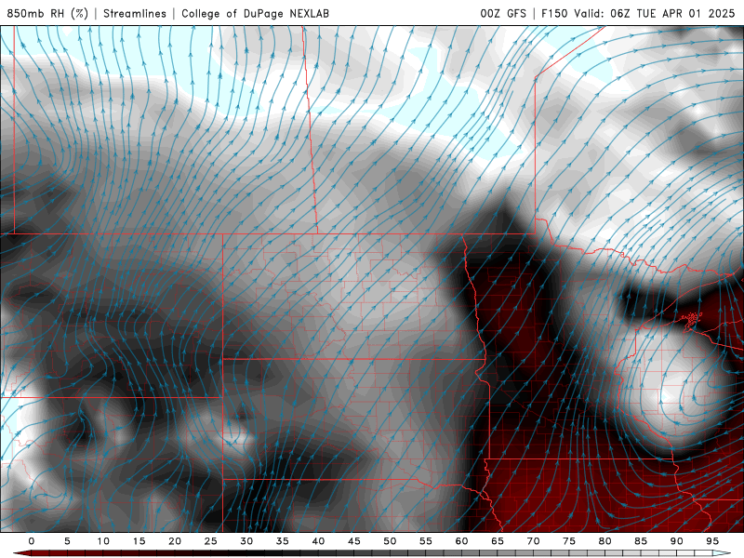Screen dimensions: 744x558
Task: Select the 10 value on the color scale
Action: (103, 541)
